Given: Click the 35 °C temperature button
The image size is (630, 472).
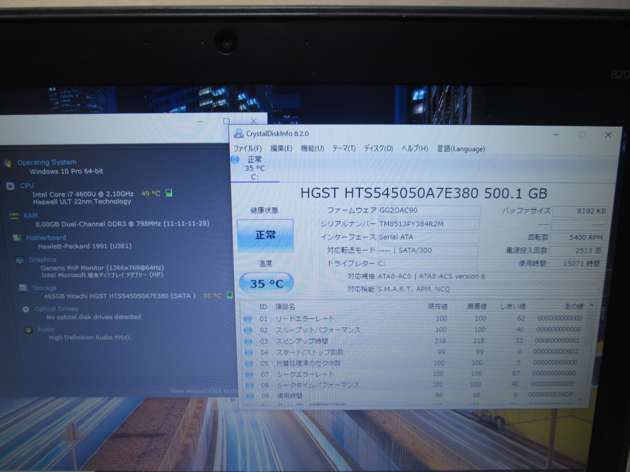Looking at the screenshot, I should click(267, 284).
